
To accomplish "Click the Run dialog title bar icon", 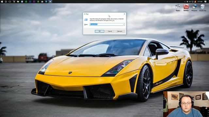I will pos(85,14).
